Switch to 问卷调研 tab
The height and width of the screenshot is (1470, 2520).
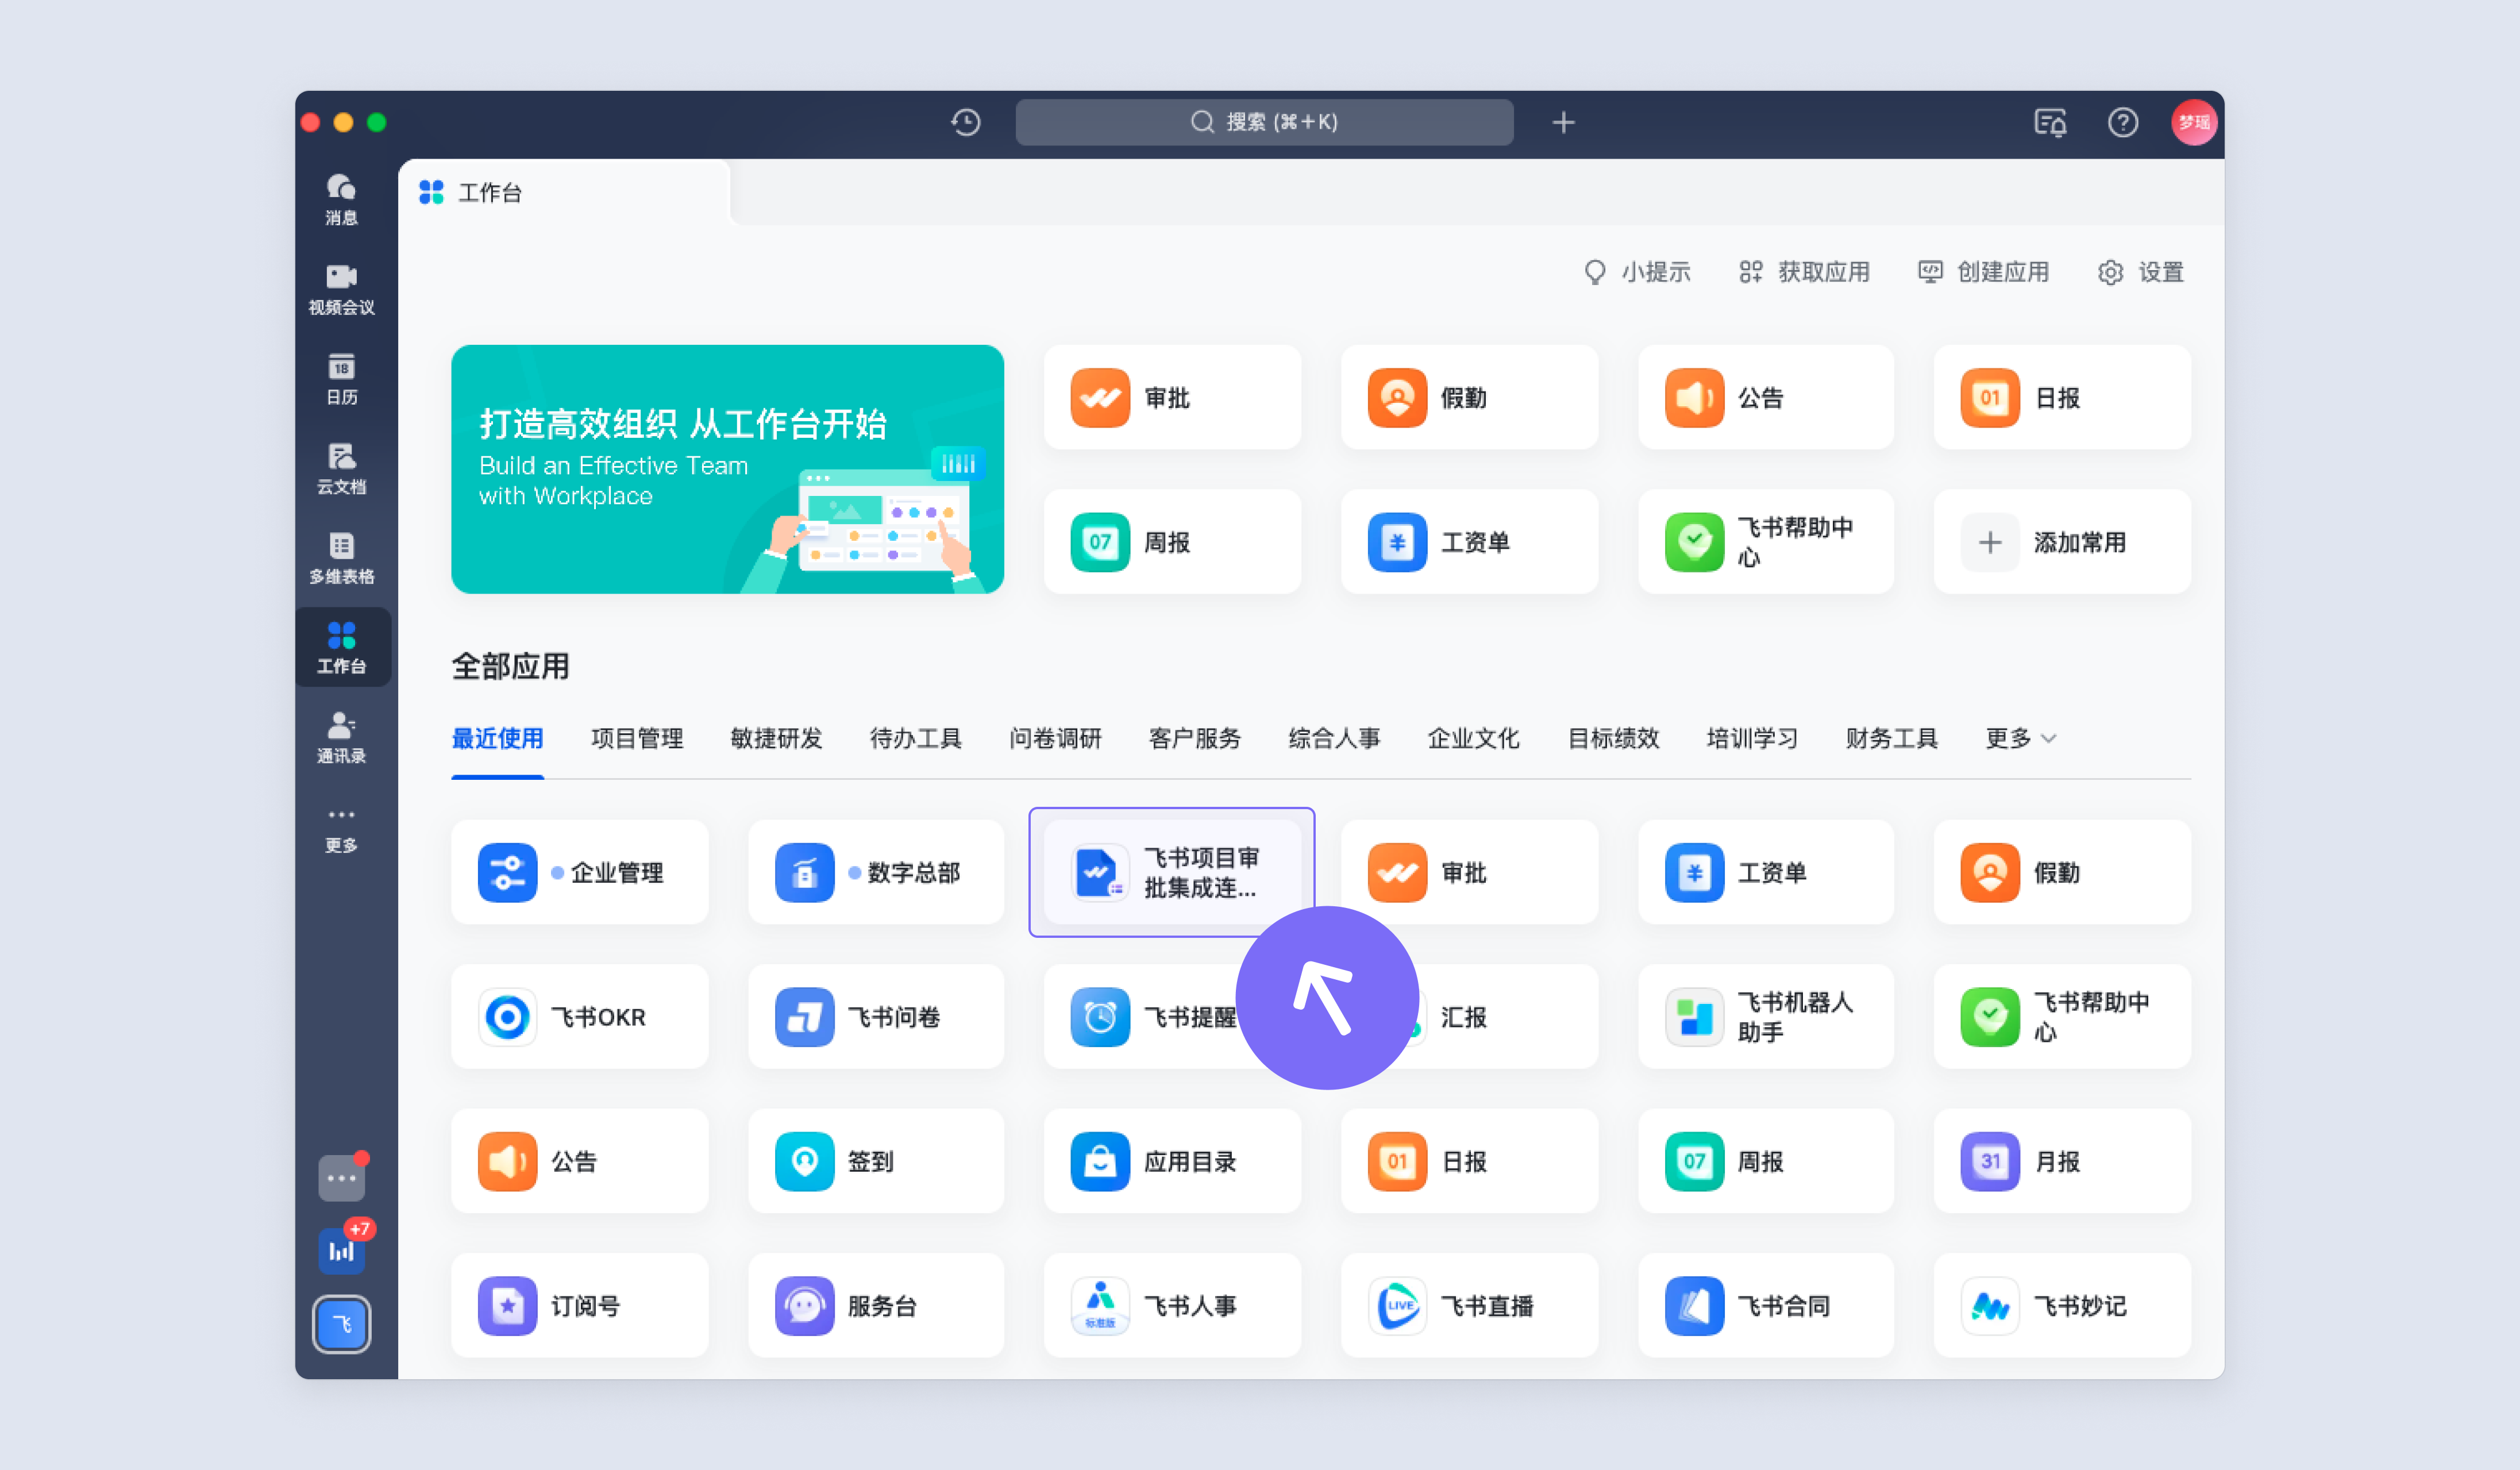coord(1055,738)
